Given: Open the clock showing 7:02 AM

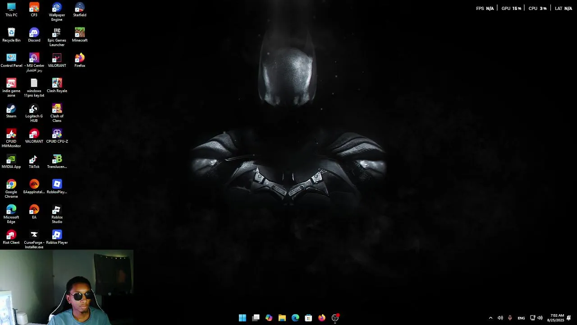Looking at the screenshot, I should click(555, 318).
